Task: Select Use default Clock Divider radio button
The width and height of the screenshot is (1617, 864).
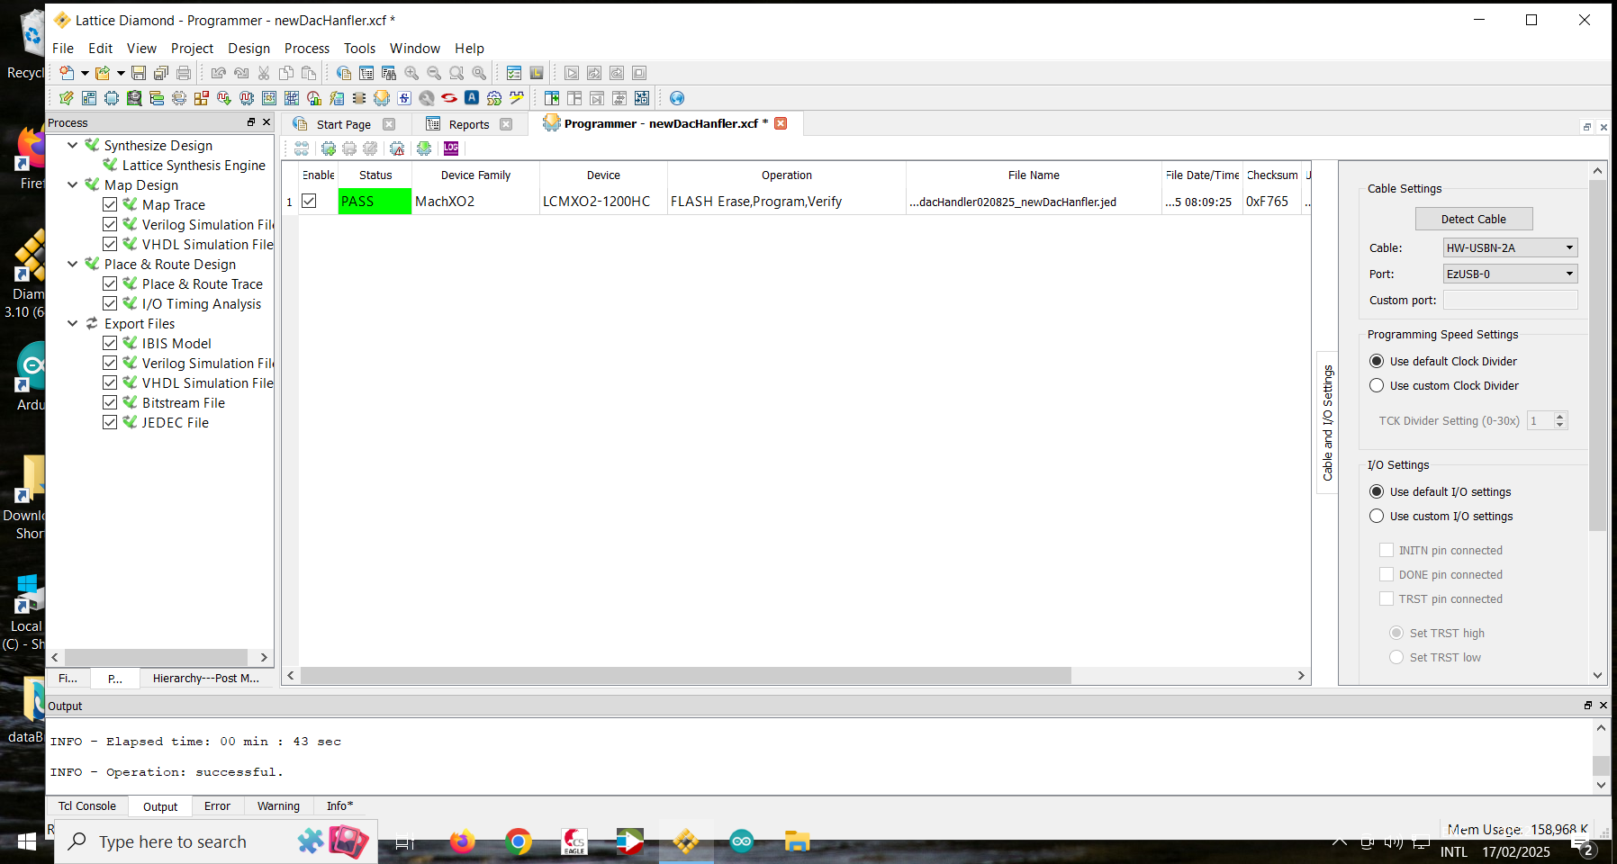Action: pyautogui.click(x=1377, y=361)
